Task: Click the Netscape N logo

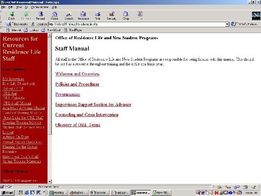Action: coord(256,16)
